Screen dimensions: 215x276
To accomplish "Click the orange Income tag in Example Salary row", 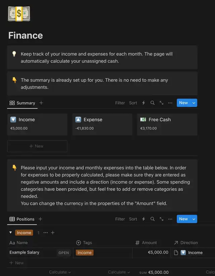I will [x=85, y=252].
